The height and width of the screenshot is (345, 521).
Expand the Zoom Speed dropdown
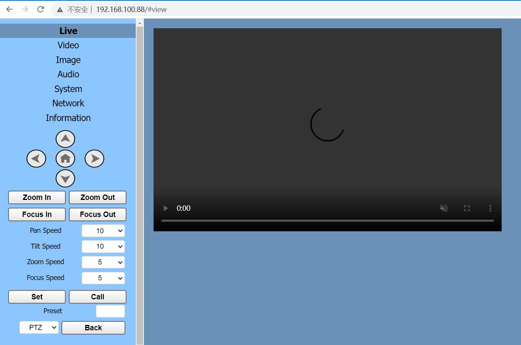click(x=103, y=262)
